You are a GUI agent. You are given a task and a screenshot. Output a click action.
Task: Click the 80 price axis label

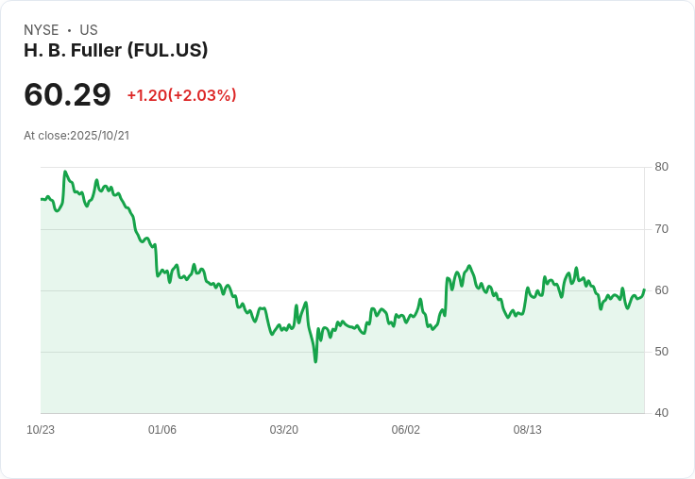[661, 167]
